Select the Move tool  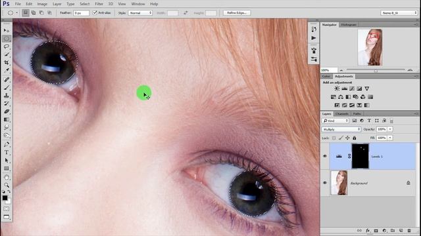[7, 31]
